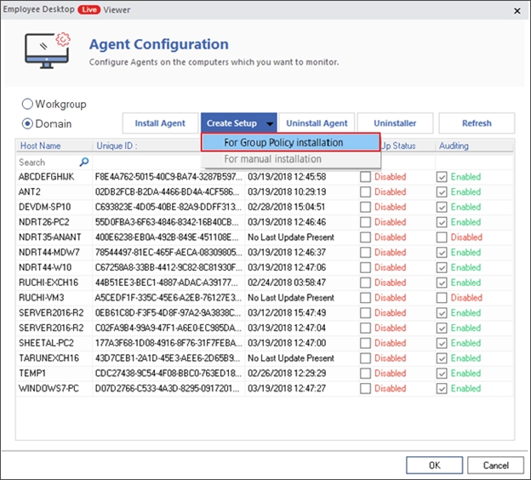Choose For manual installation option
The width and height of the screenshot is (531, 480).
pos(272,159)
